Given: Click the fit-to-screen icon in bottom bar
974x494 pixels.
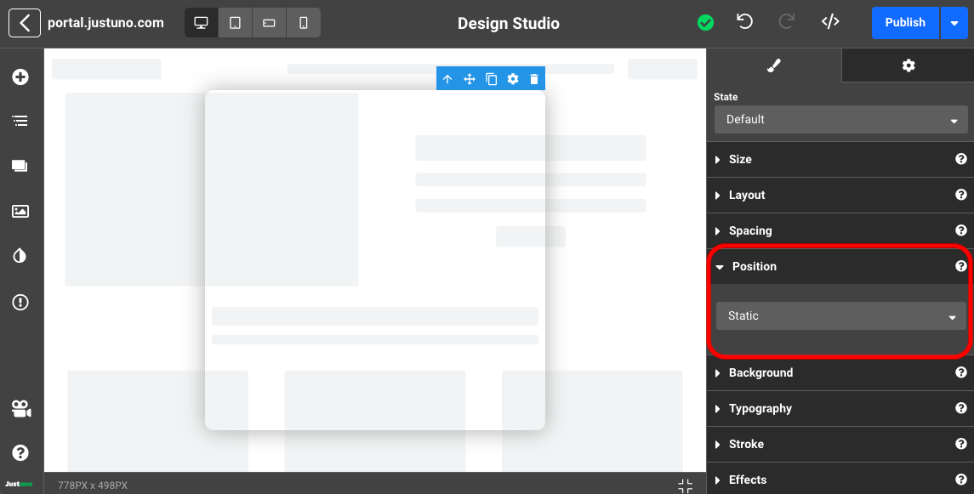Looking at the screenshot, I should [686, 485].
